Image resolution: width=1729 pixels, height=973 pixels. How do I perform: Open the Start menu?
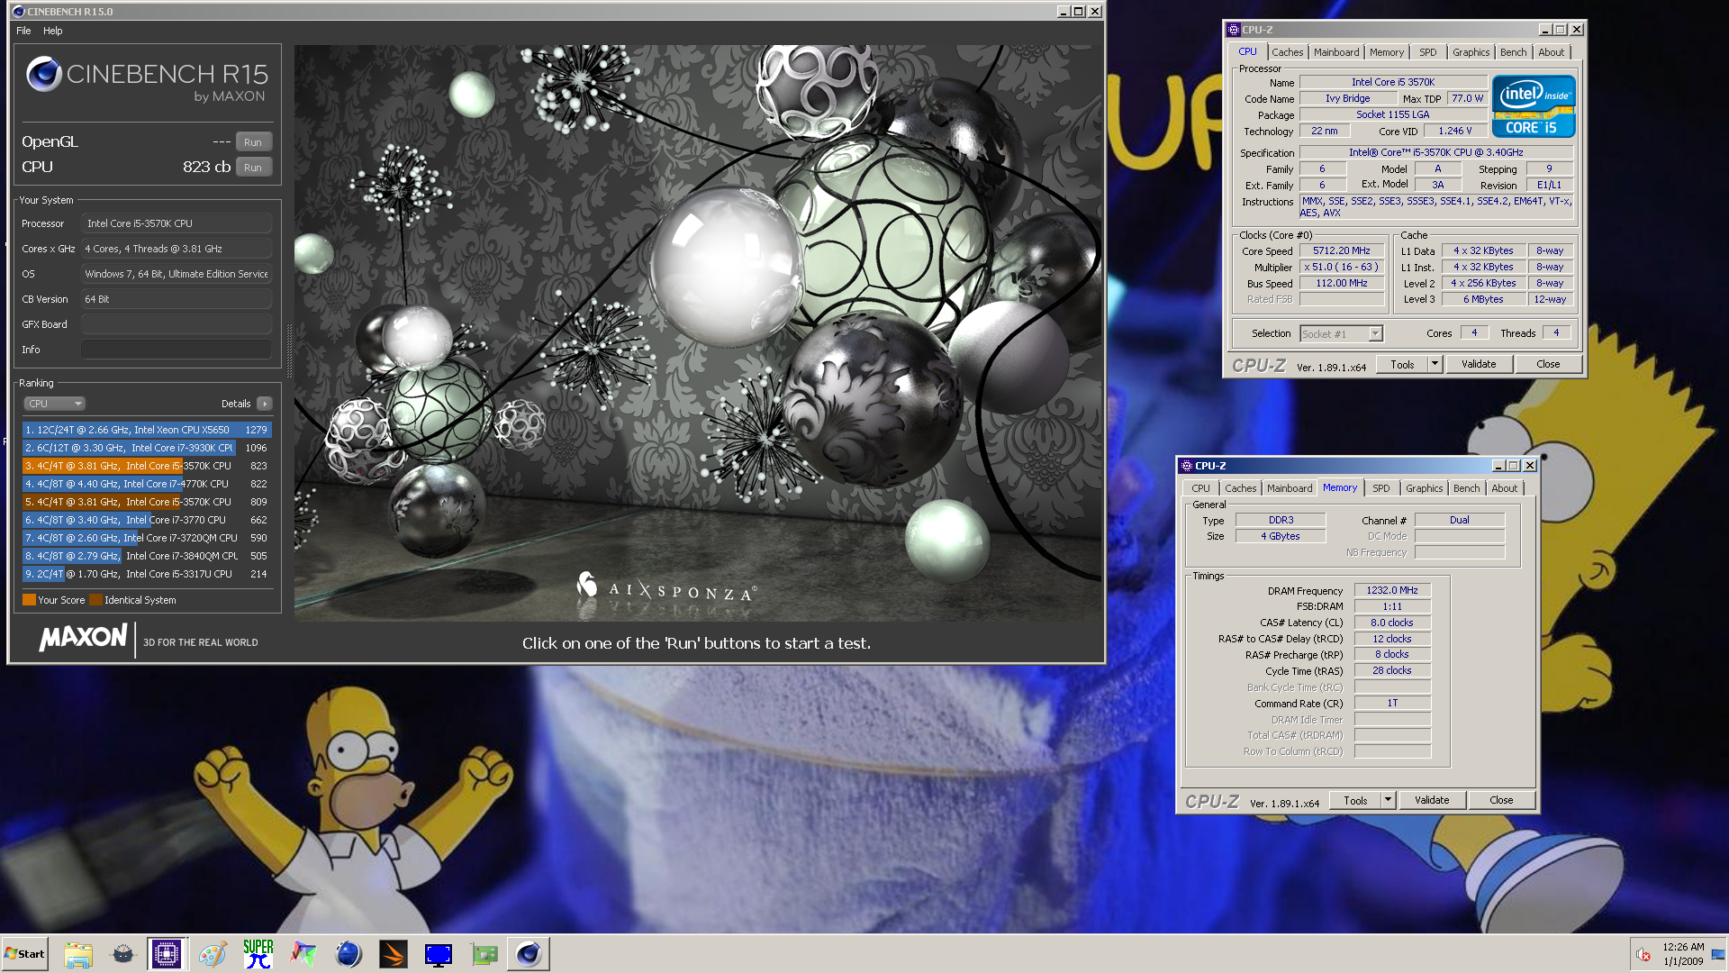tap(24, 954)
